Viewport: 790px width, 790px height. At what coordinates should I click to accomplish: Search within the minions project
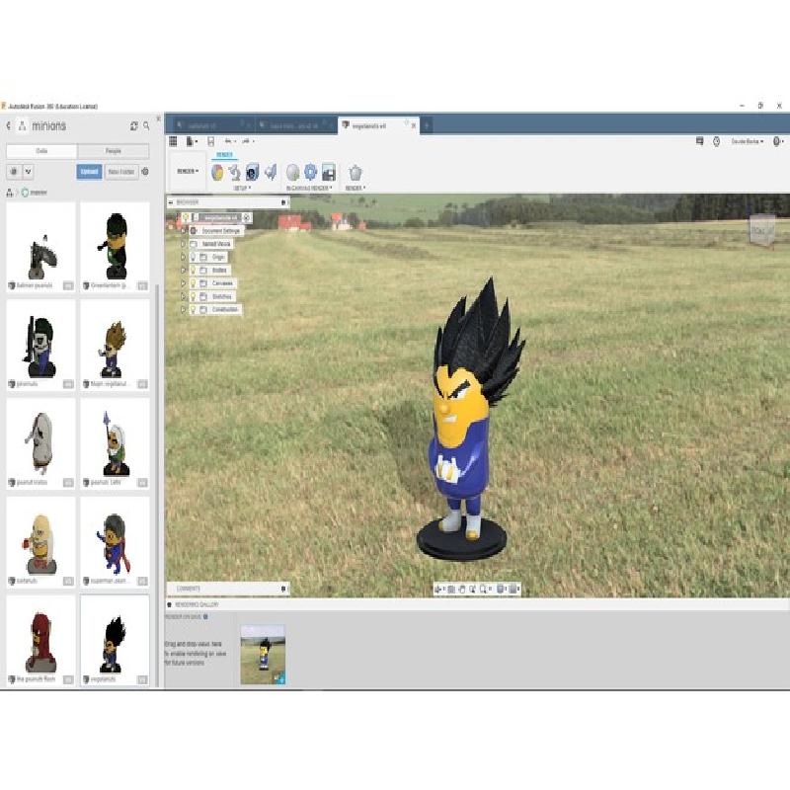[146, 126]
